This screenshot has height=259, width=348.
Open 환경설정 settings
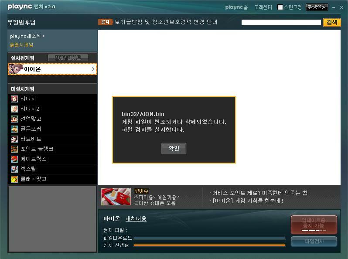pyautogui.click(x=317, y=7)
